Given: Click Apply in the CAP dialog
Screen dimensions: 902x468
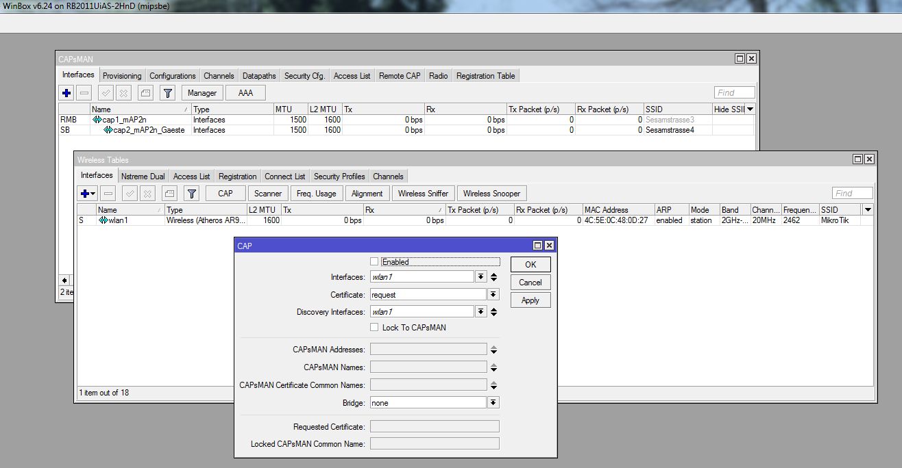Looking at the screenshot, I should pos(531,300).
